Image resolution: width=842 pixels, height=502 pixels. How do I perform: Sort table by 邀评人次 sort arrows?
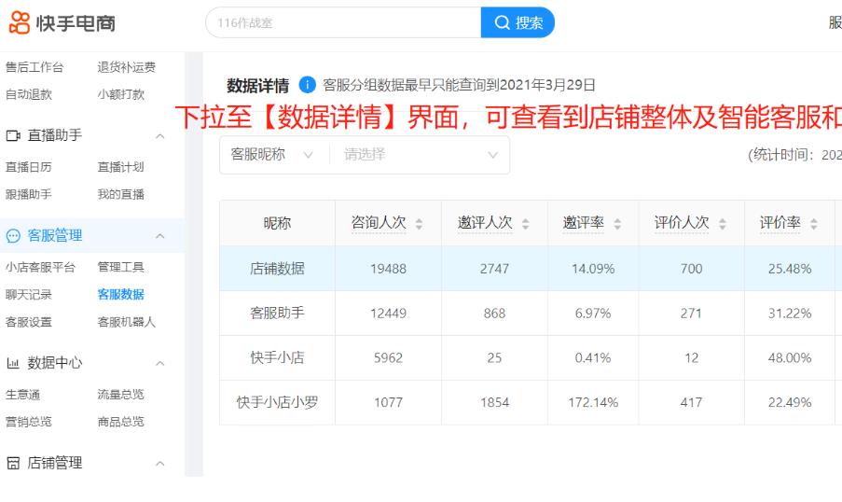point(525,224)
